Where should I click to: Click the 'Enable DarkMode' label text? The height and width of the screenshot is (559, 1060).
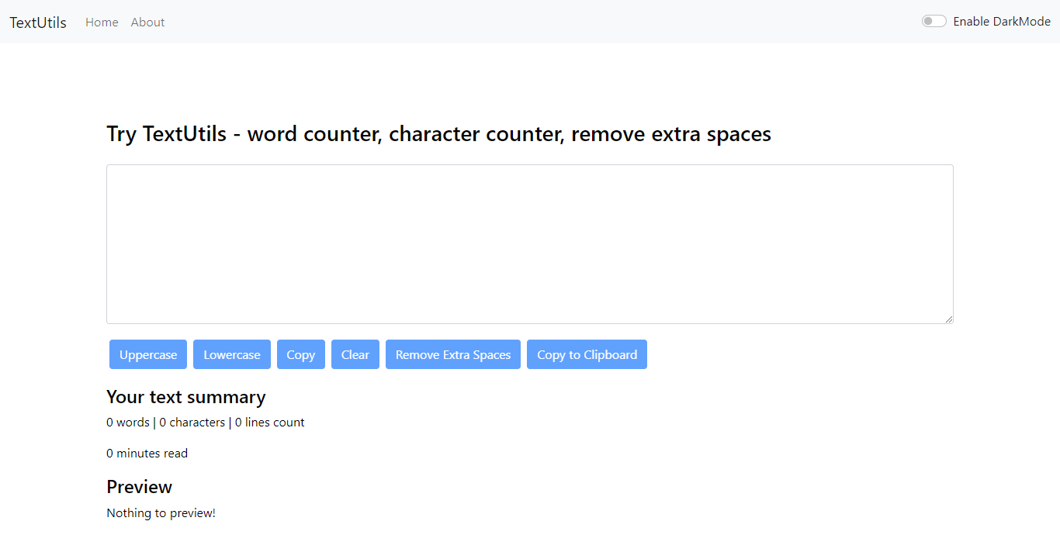[x=1002, y=22]
